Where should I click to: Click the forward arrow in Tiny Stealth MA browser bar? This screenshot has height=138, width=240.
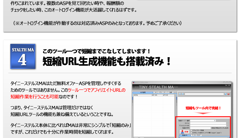pyautogui.click(x=183, y=94)
